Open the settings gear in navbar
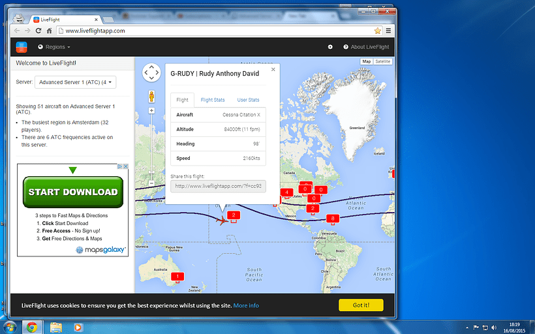Screen dimensions: 535x334 point(330,47)
